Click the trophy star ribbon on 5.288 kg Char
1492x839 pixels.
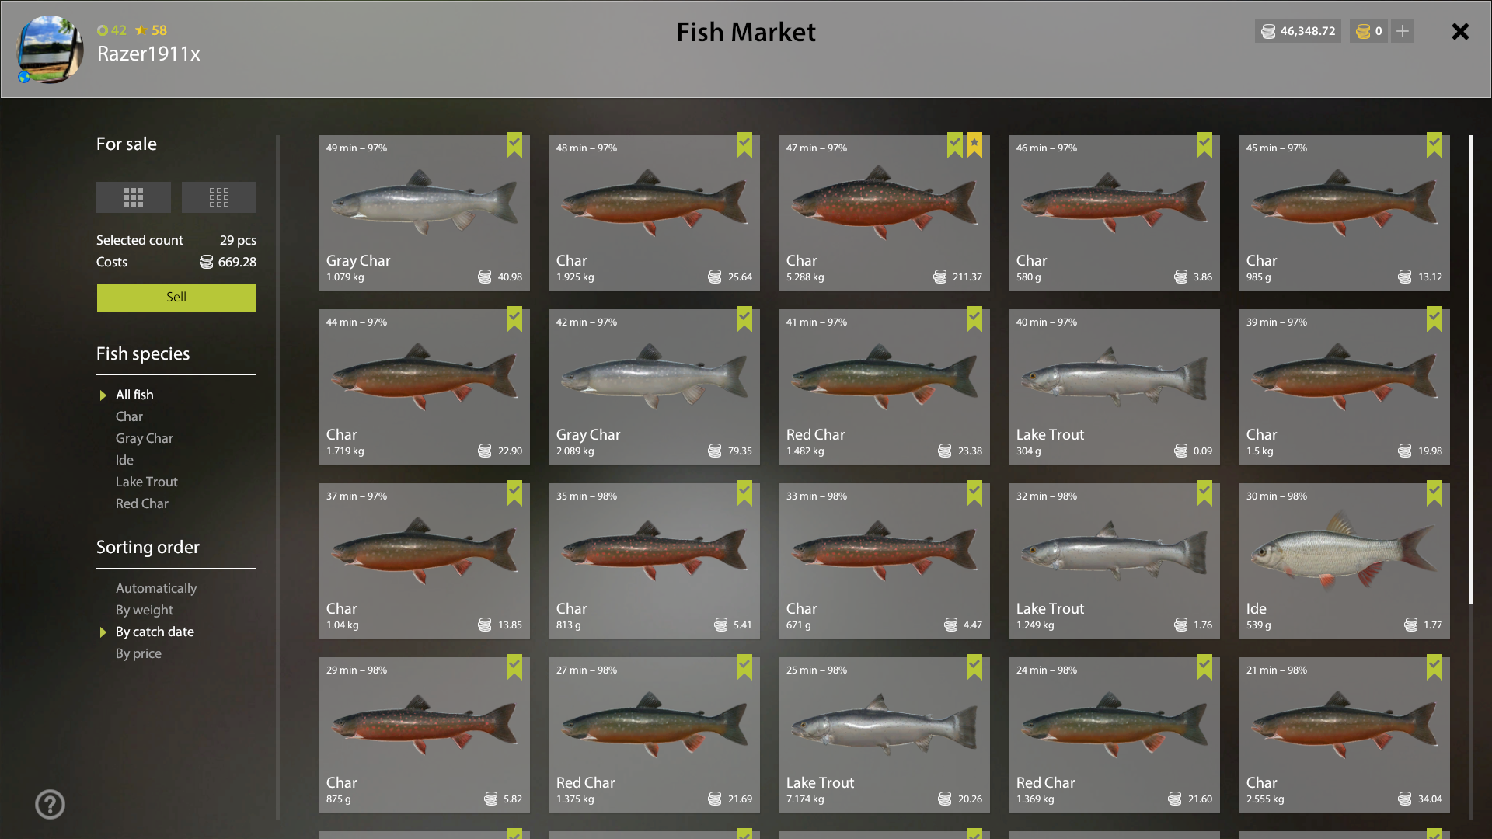974,145
